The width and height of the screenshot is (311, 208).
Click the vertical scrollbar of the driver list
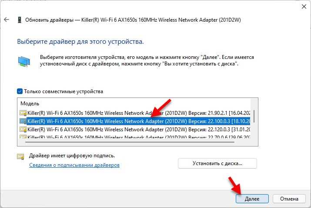(x=254, y=117)
